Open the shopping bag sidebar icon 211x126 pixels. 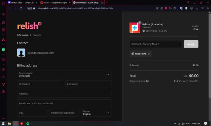3,22
